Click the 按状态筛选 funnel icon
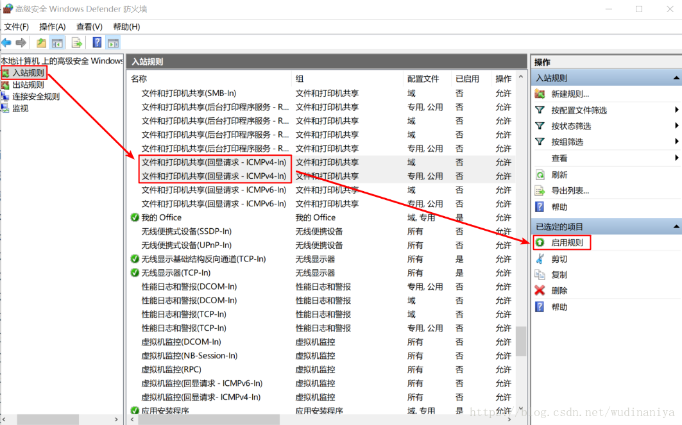The image size is (682, 425). click(540, 126)
